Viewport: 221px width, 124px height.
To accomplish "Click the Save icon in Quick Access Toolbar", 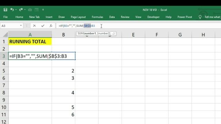I will pos(6,10).
